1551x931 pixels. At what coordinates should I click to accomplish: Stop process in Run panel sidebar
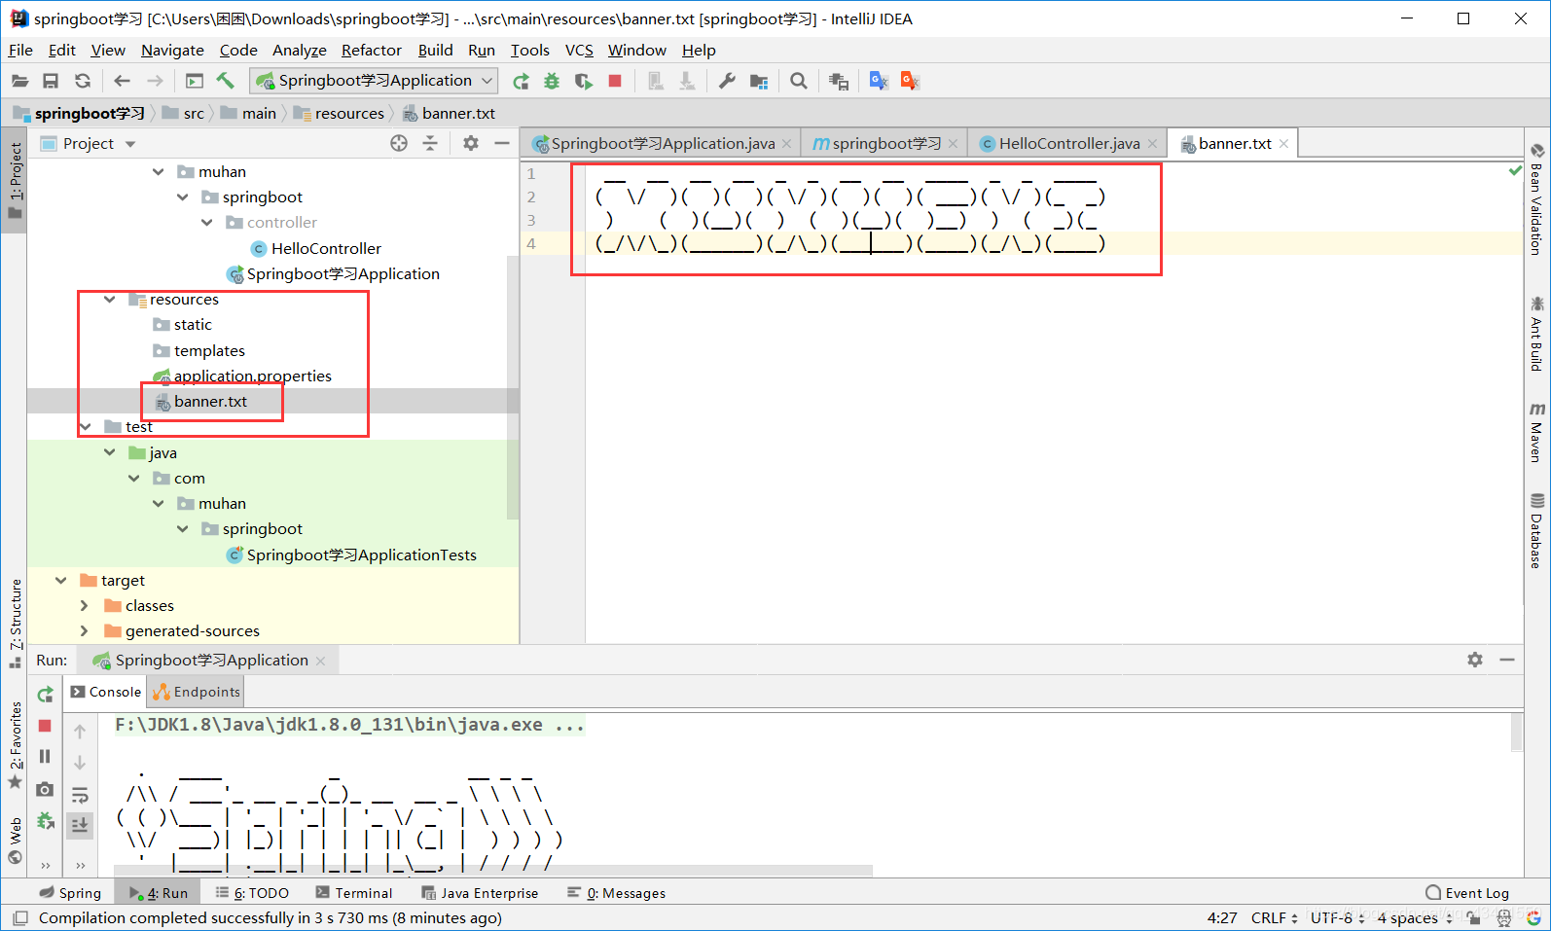pyautogui.click(x=45, y=726)
